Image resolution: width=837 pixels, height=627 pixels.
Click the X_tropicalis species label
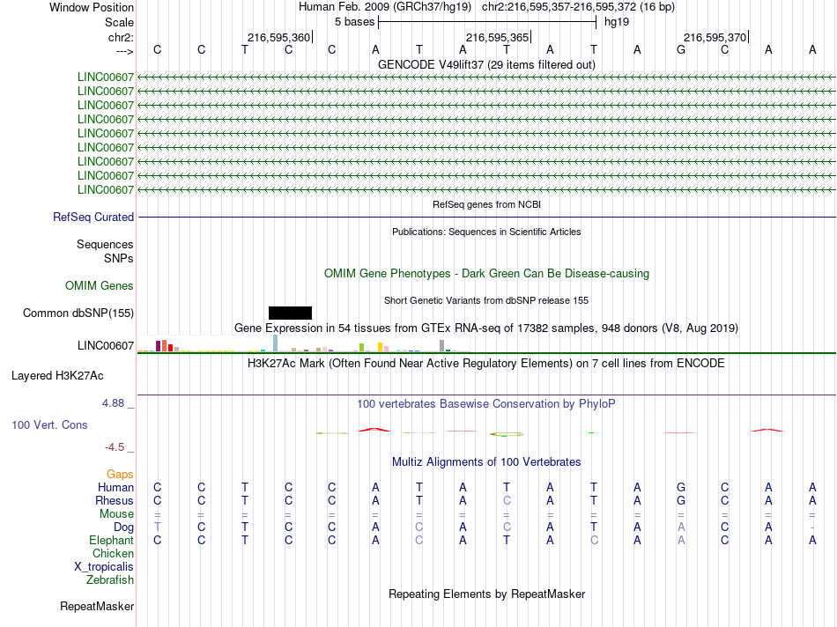104,567
